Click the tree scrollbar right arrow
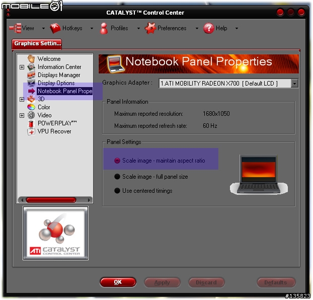Screen dimensions: 313x300 pyautogui.click(x=89, y=200)
